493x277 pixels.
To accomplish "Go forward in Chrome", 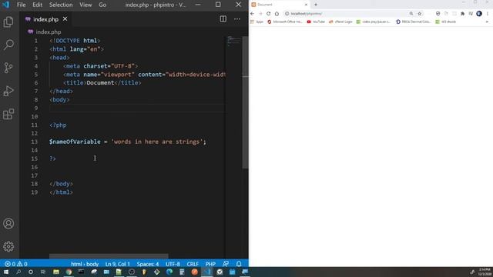I will (260, 14).
